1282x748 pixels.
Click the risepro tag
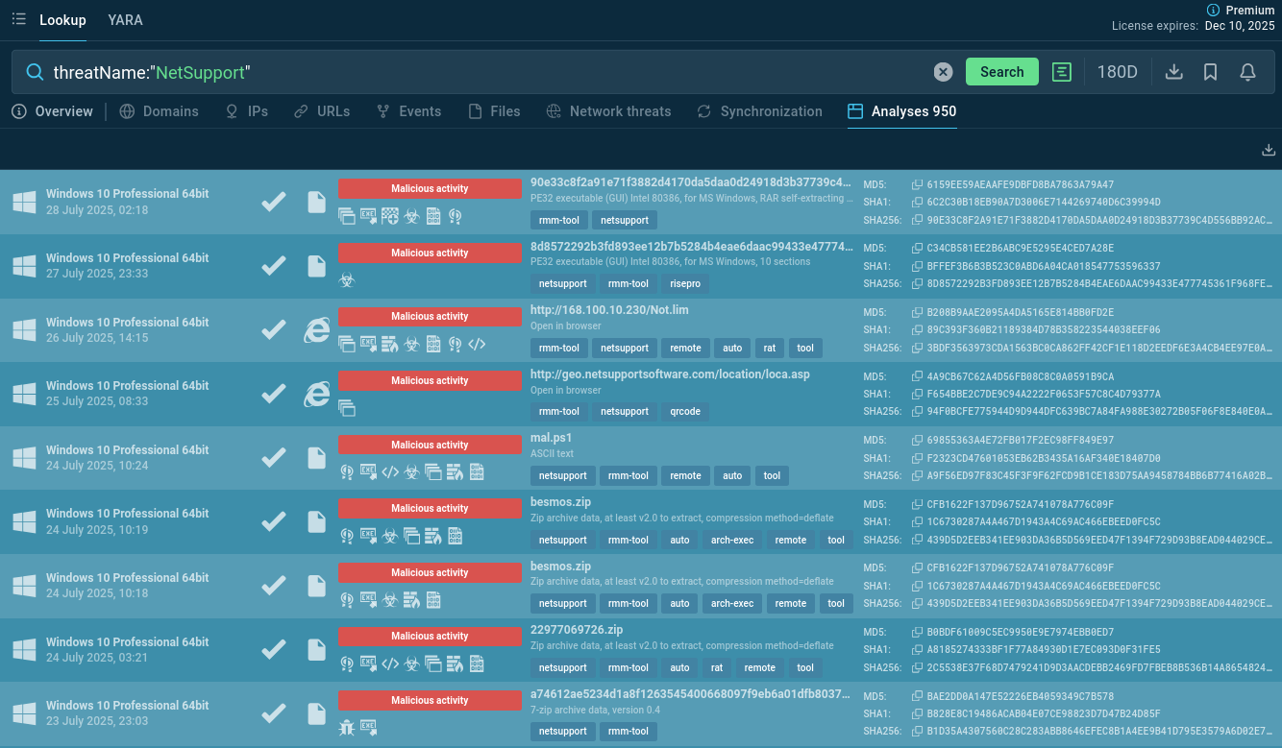click(x=685, y=284)
